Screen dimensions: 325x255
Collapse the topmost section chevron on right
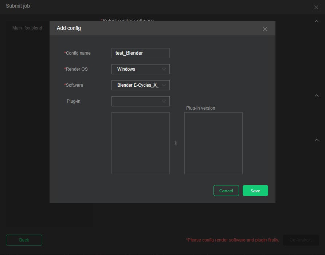(317, 21)
